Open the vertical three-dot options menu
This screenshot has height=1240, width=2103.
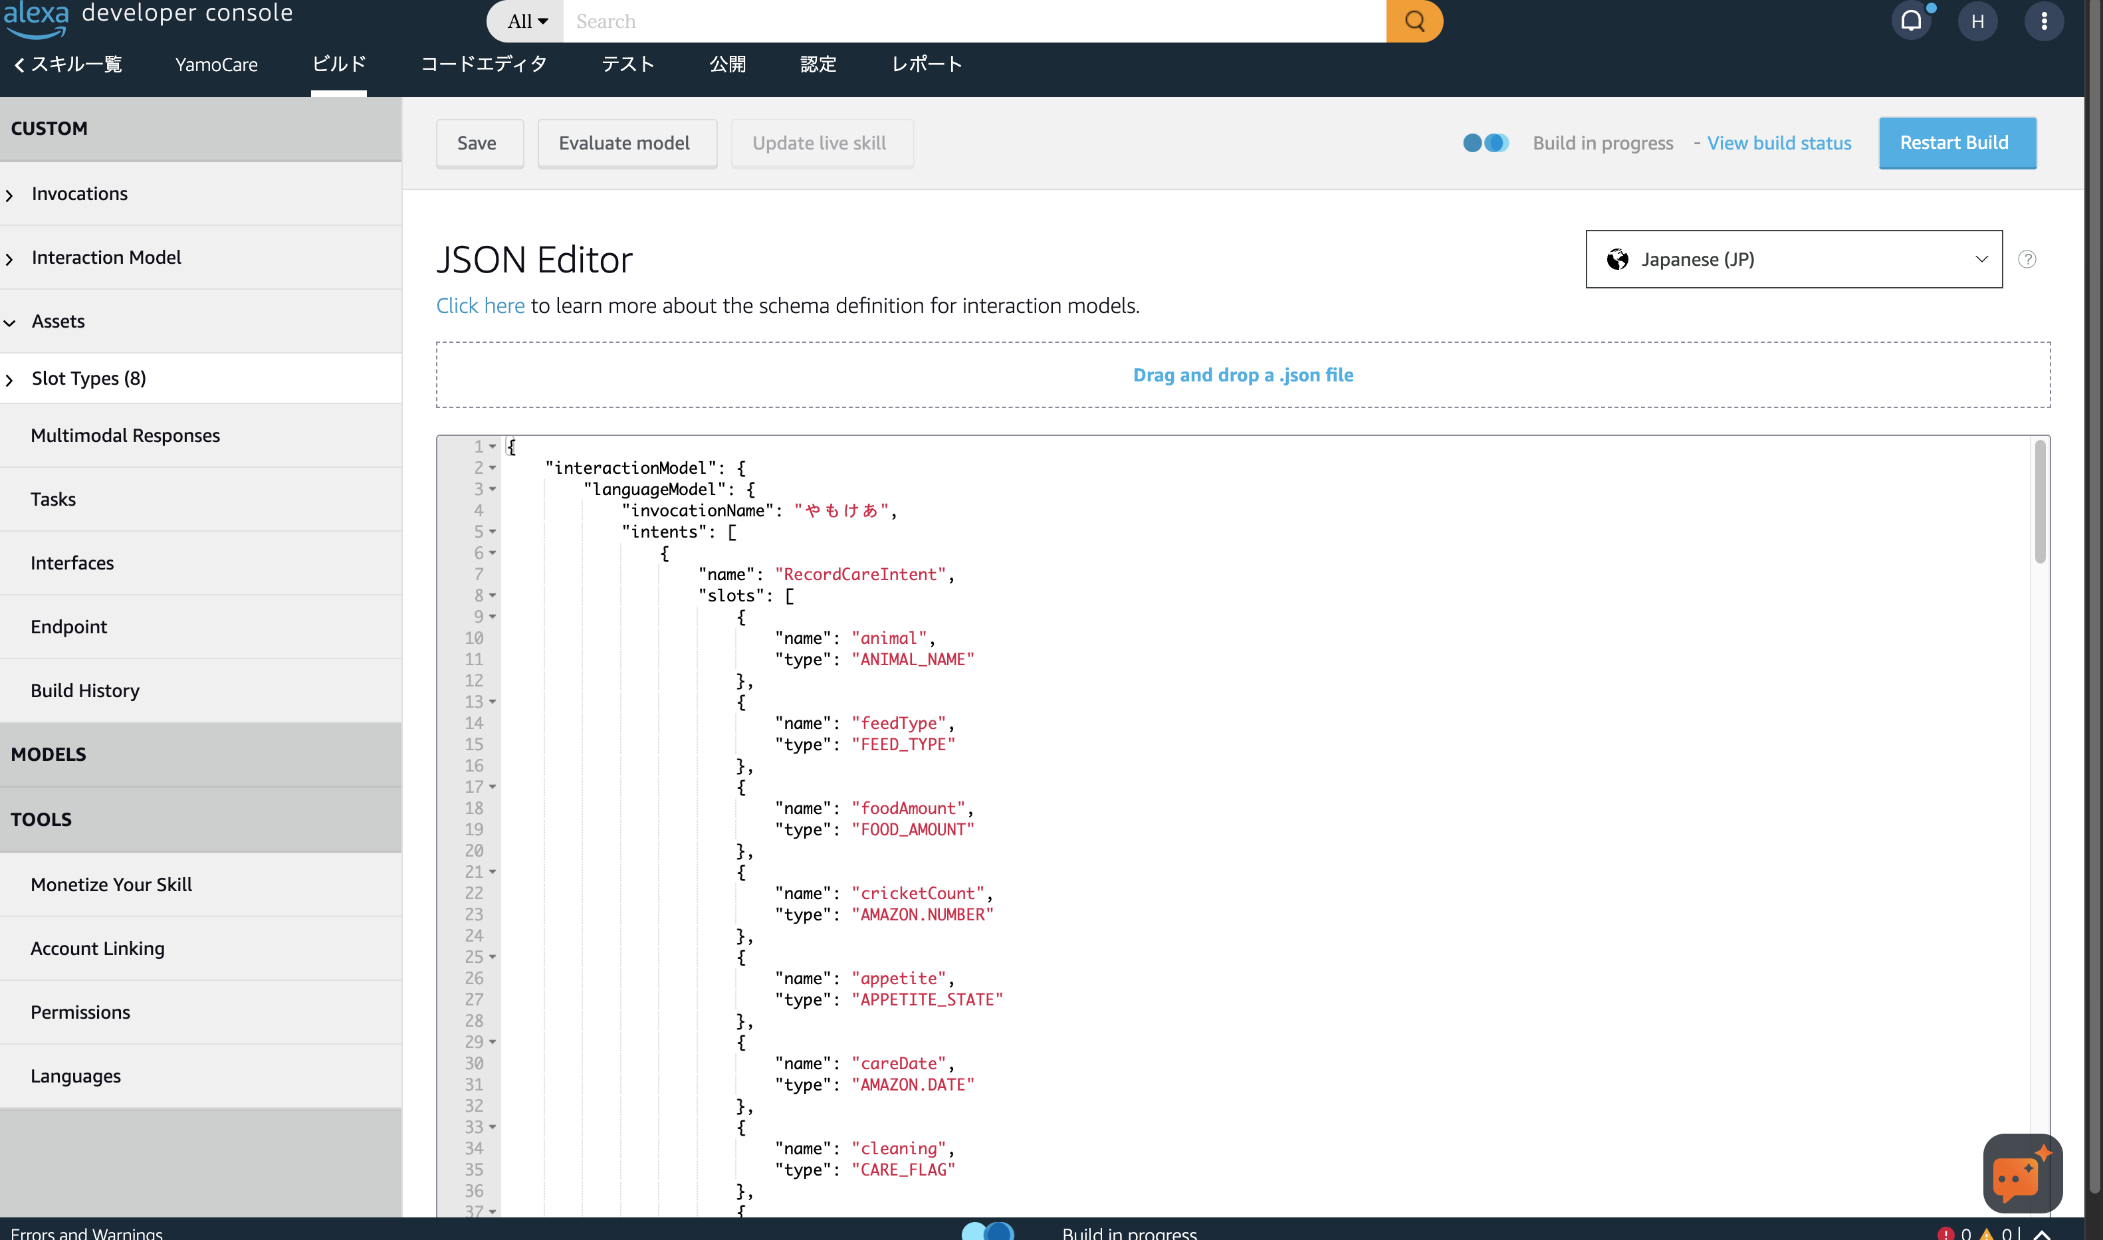[x=2044, y=21]
